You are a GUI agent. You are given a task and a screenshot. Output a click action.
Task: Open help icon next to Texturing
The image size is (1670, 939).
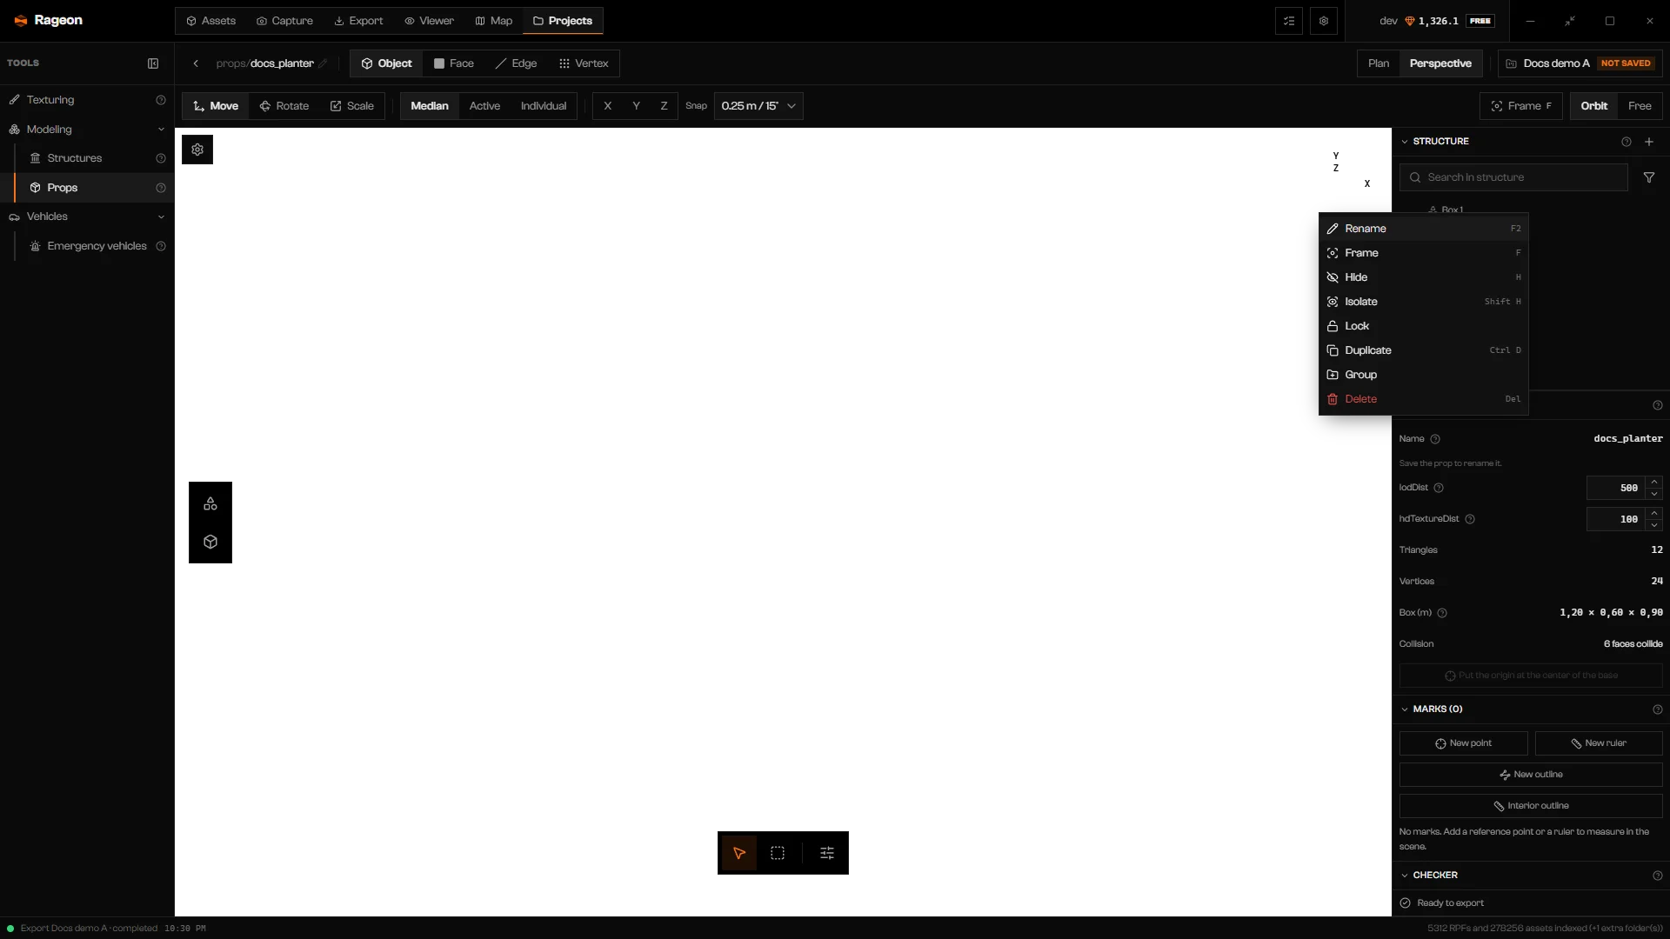[x=161, y=100]
